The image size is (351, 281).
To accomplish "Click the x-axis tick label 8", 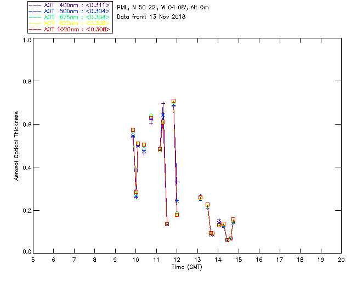I will pyautogui.click(x=95, y=260).
